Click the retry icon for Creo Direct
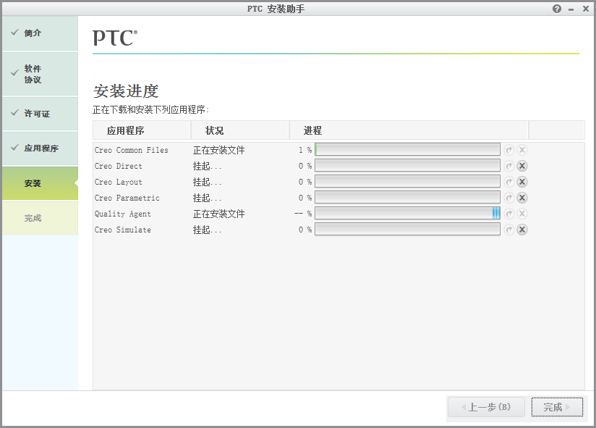The width and height of the screenshot is (596, 428). click(509, 166)
